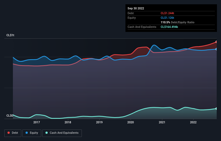Click the 2019 x-axis label
Image resolution: width=221 pixels, height=141 pixels.
tap(99, 122)
